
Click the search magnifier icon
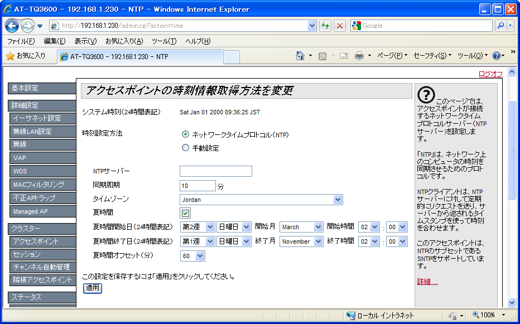click(500, 26)
